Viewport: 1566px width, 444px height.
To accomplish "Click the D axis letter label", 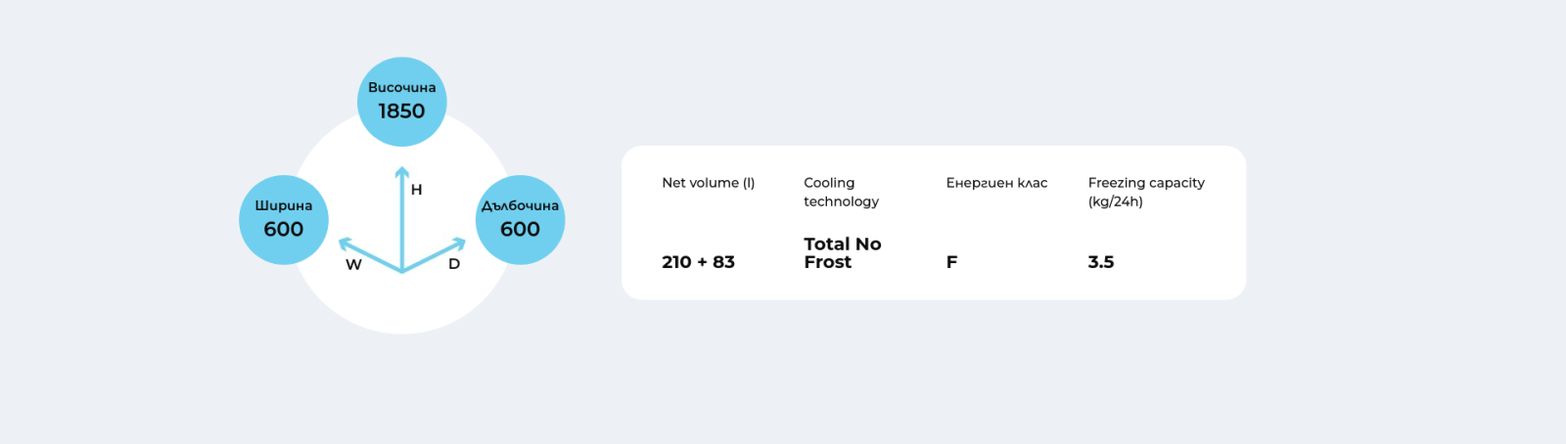I will (454, 264).
